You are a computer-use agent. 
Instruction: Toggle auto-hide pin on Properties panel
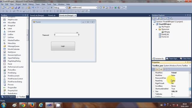pyautogui.click(x=188, y=62)
